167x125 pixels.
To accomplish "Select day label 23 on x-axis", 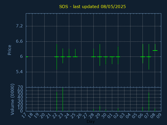I will click(61, 115).
